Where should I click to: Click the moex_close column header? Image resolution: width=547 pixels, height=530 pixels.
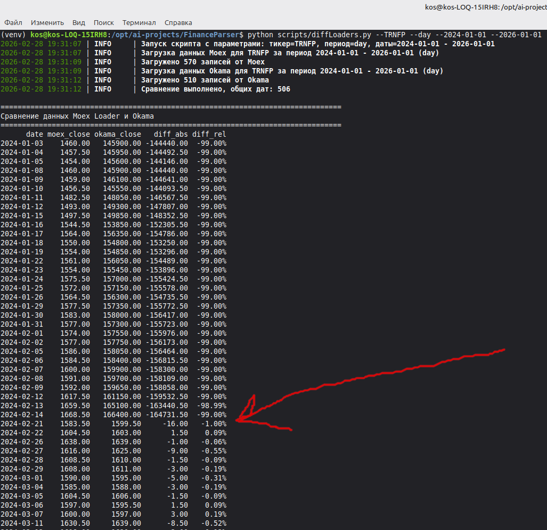click(69, 134)
